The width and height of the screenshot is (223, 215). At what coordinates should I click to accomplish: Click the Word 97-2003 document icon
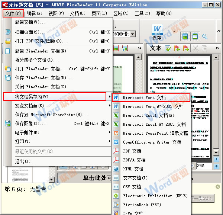[116, 106]
